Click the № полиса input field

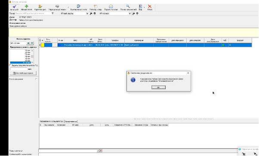pos(119,13)
